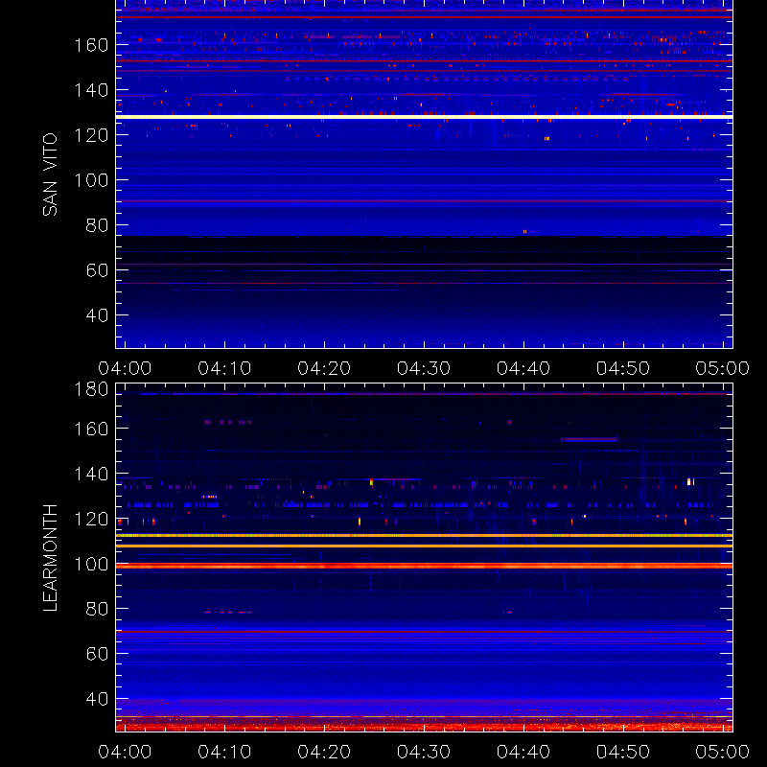Select the 160 tick label on San Vito axis
This screenshot has width=767, height=767.
(91, 45)
